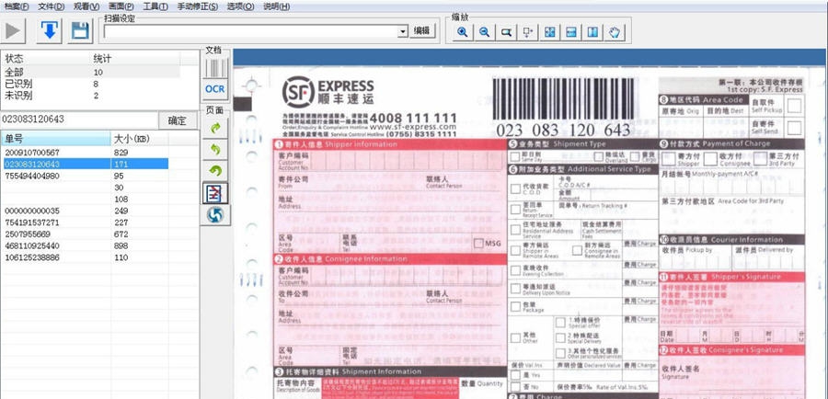
Task: Select the hand pan tool
Action: (615, 32)
